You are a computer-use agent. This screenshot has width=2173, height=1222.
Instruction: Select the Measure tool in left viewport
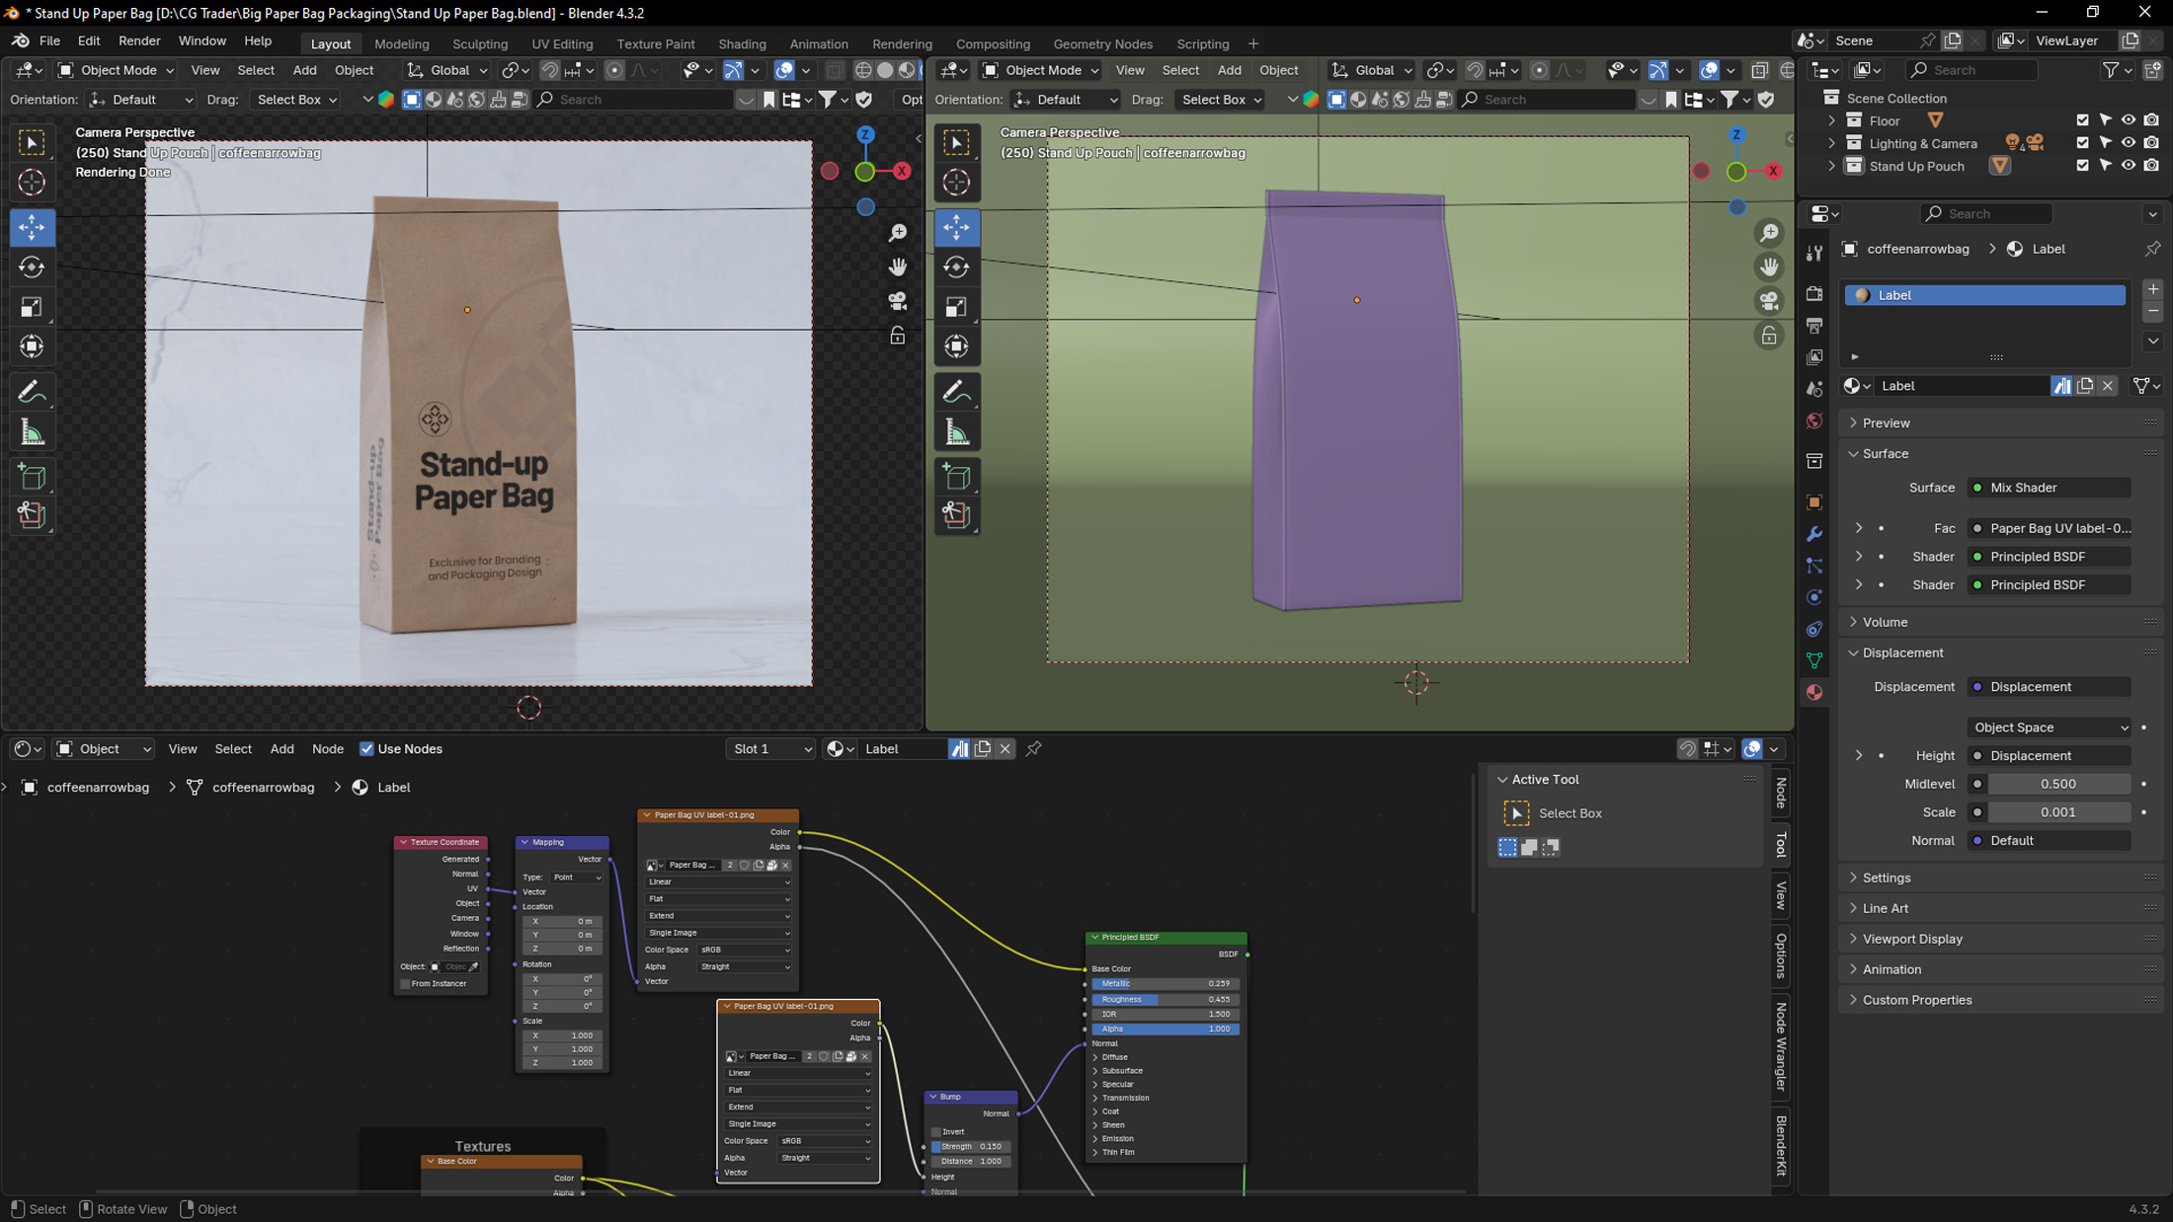pos(32,432)
